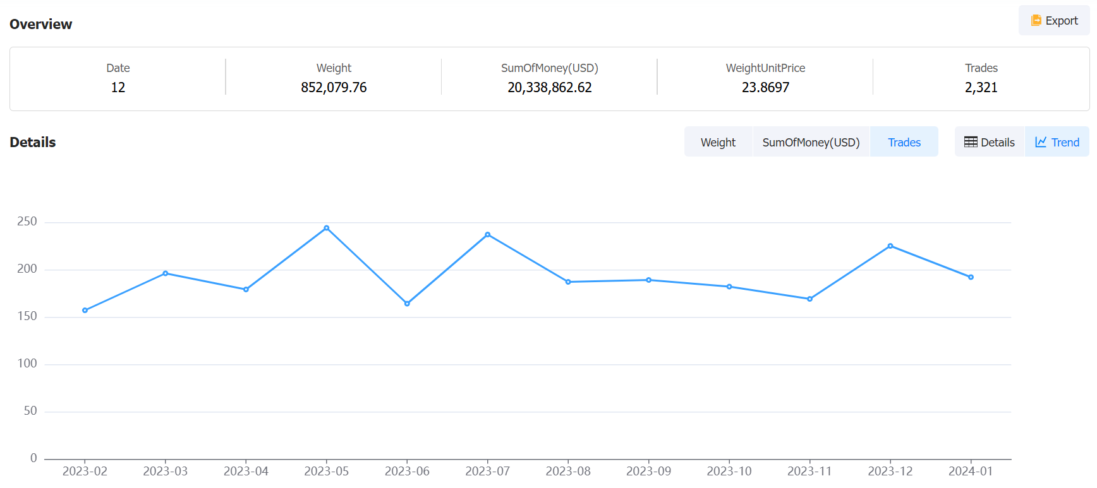Click the orange Export file icon
The height and width of the screenshot is (488, 1097).
[x=1036, y=21]
